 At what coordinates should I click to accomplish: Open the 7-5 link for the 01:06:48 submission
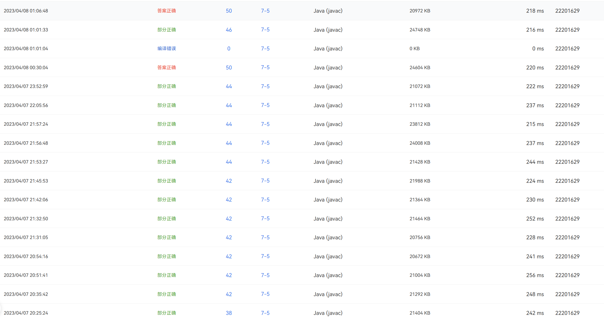pyautogui.click(x=265, y=11)
